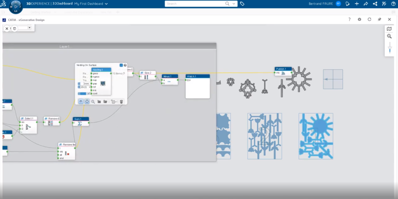Open the tag (6WTags) icon

click(242, 4)
